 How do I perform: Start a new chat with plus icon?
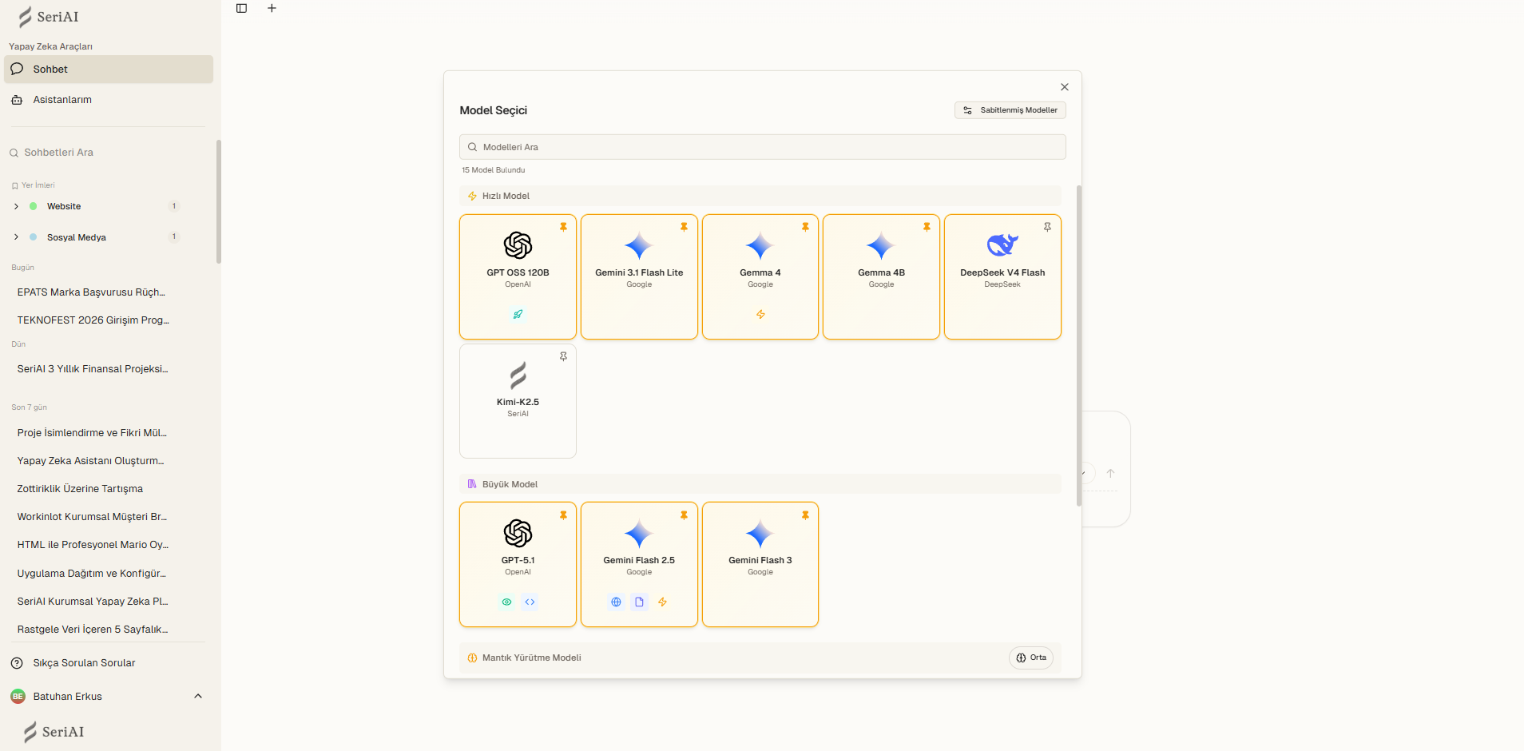click(272, 8)
